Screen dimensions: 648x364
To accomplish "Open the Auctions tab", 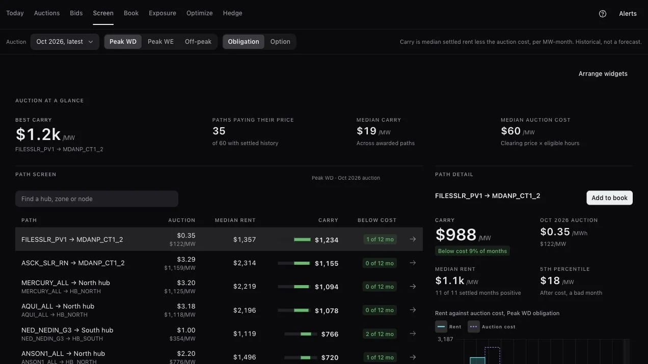I will pos(47,13).
